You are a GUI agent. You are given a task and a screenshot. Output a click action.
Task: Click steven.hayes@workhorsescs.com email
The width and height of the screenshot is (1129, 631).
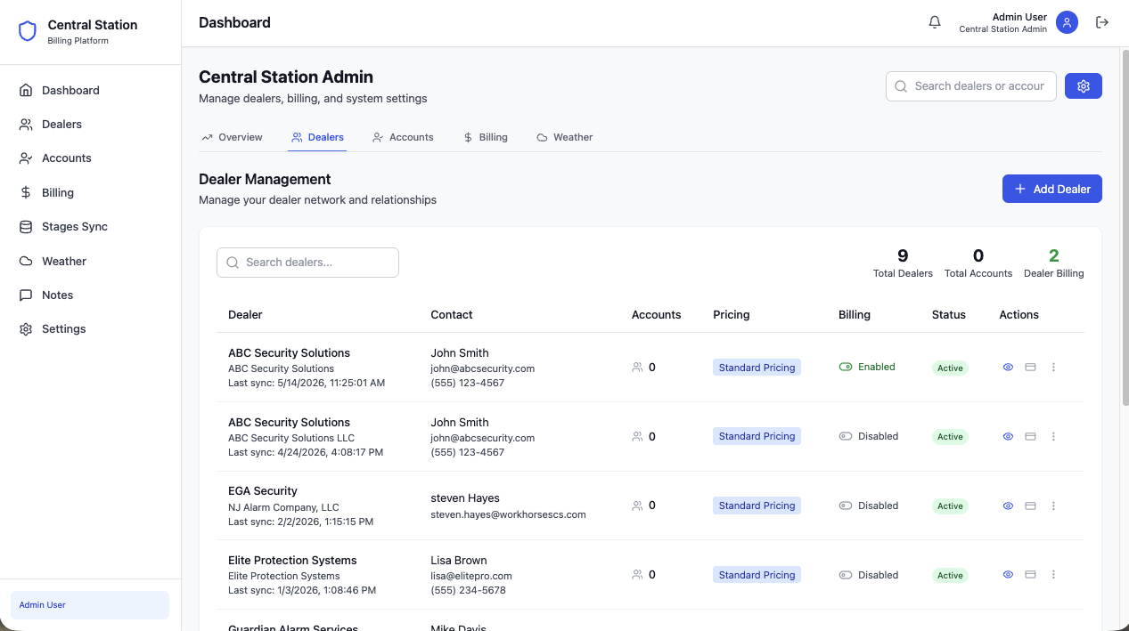(508, 514)
